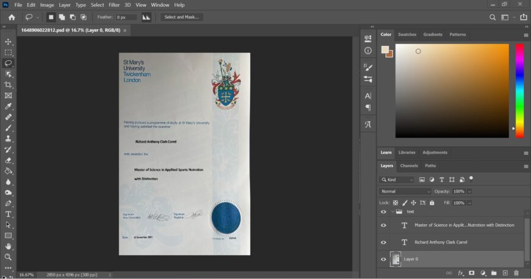This screenshot has height=279, width=531.
Task: Open the Paragraph panel icon
Action: tap(368, 108)
